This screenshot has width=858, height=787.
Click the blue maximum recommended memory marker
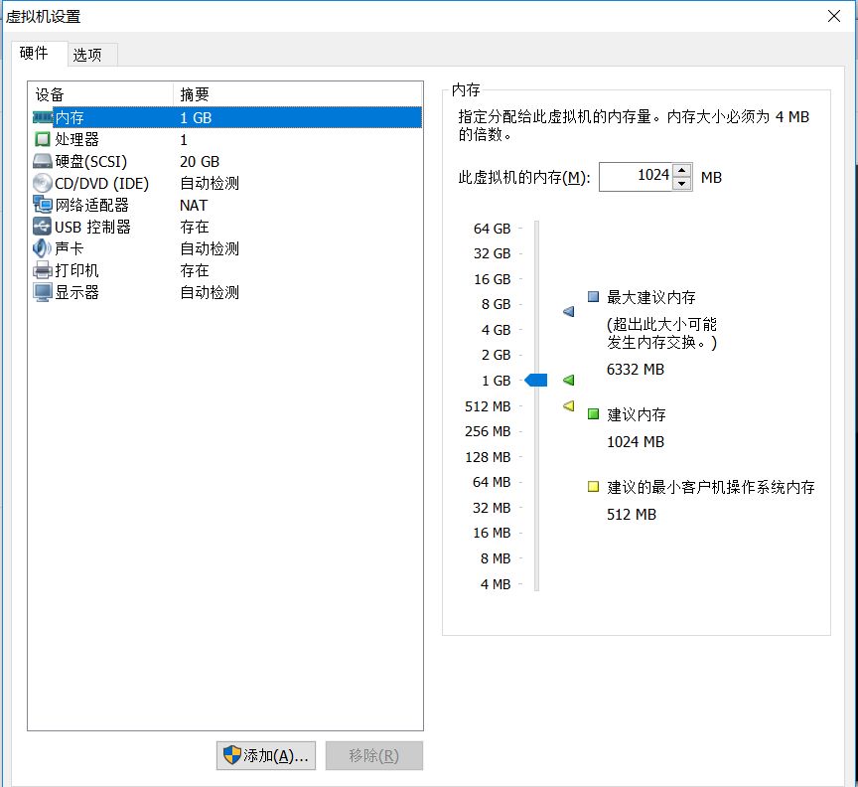pos(569,312)
